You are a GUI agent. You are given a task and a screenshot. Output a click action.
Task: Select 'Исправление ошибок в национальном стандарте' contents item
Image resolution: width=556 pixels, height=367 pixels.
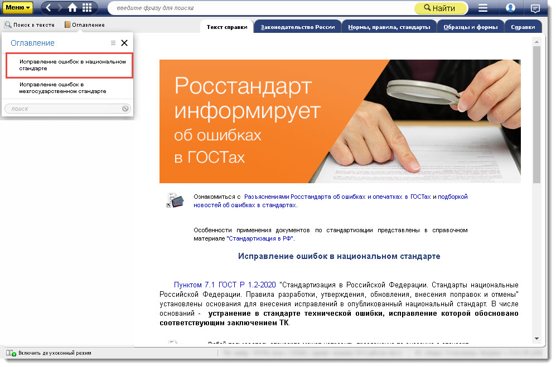(x=69, y=65)
